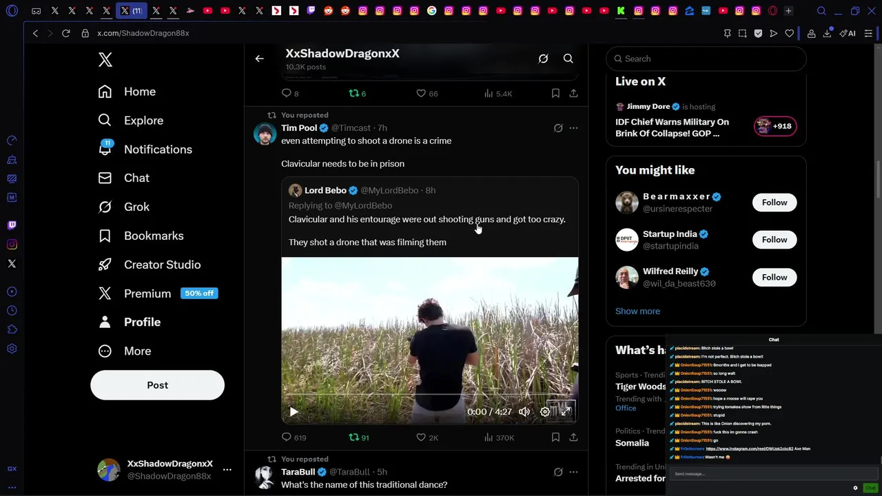Viewport: 882px width, 496px height.
Task: Bookmark the Tim Pool repost
Action: click(555, 437)
